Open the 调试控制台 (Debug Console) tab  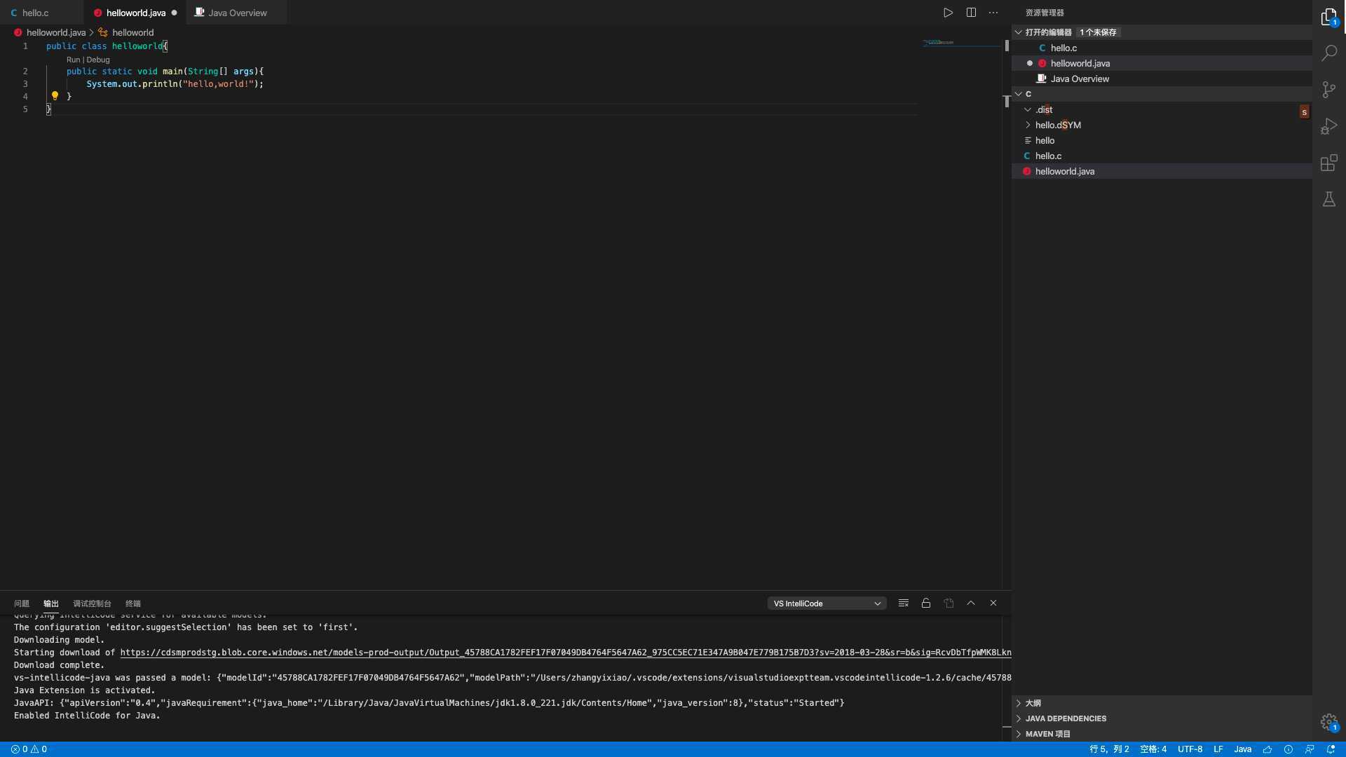pos(92,603)
